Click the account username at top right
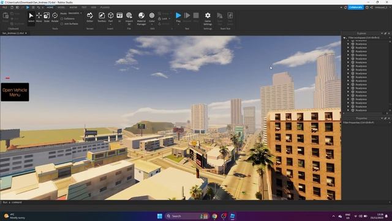392x221 pixels. coord(381,7)
